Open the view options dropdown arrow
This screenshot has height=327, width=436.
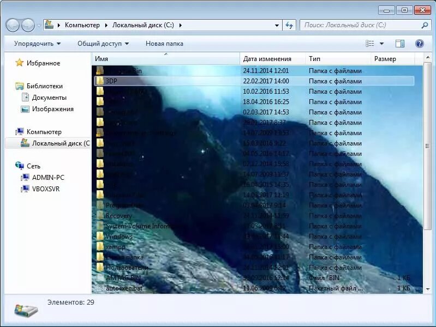click(382, 44)
